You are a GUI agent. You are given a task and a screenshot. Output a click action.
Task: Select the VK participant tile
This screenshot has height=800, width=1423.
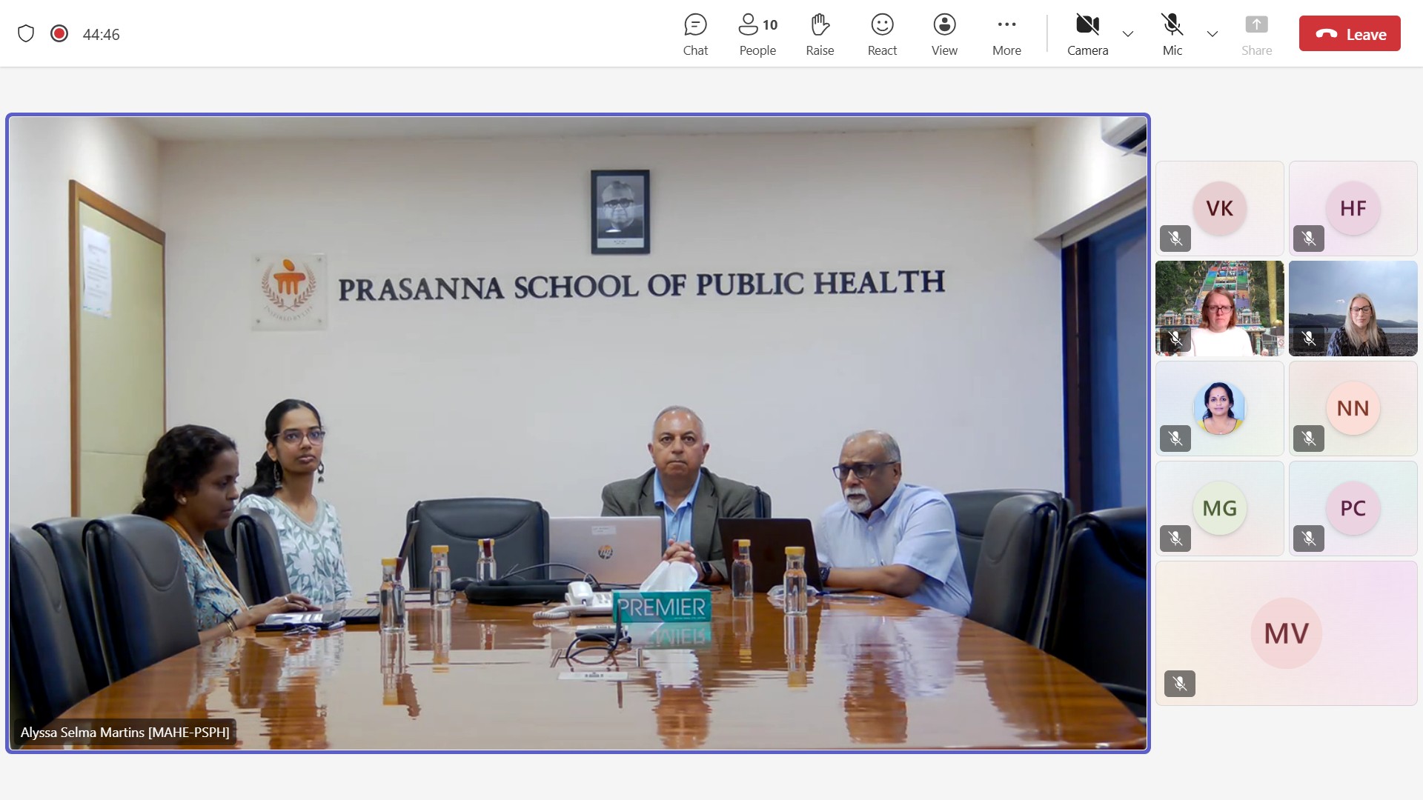click(x=1219, y=208)
